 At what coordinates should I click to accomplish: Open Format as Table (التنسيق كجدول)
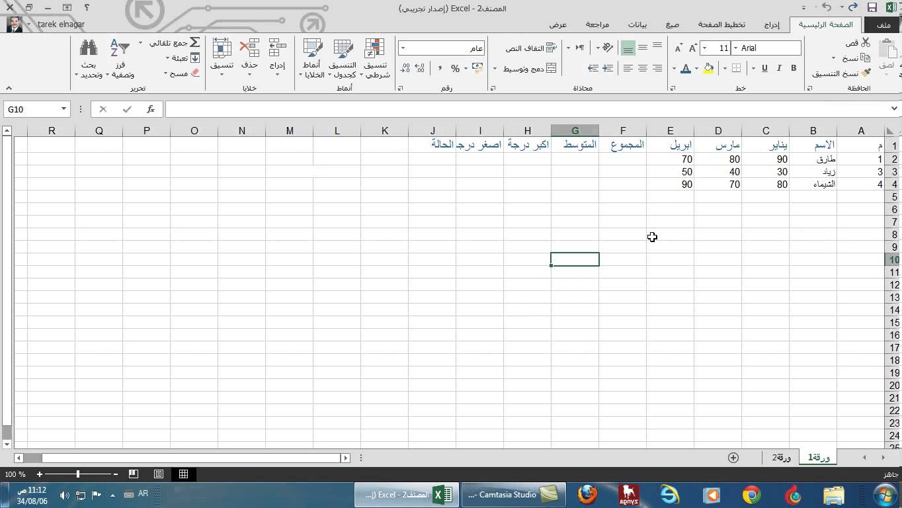point(343,58)
